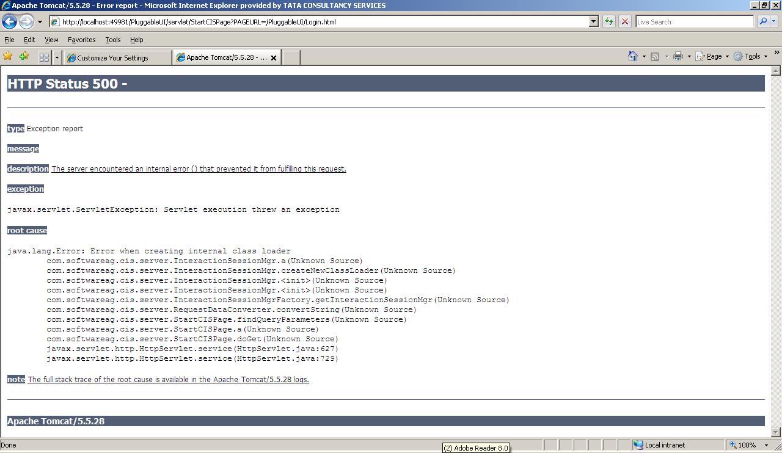Open the Edit menu
The image size is (782, 453).
click(29, 40)
